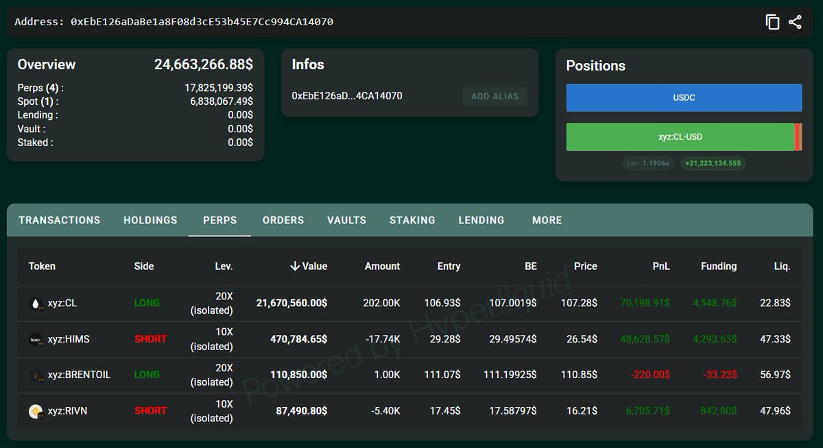
Task: Click the share icon
Action: (795, 22)
